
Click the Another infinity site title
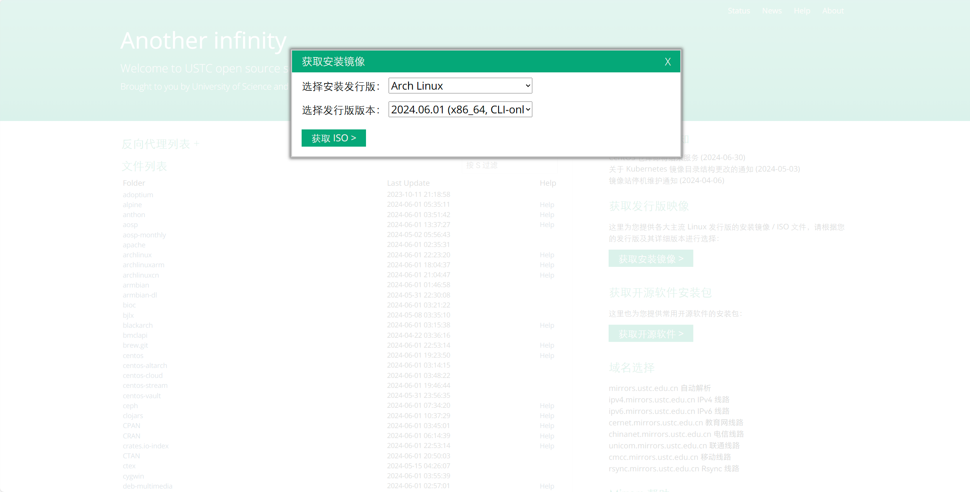(204, 41)
